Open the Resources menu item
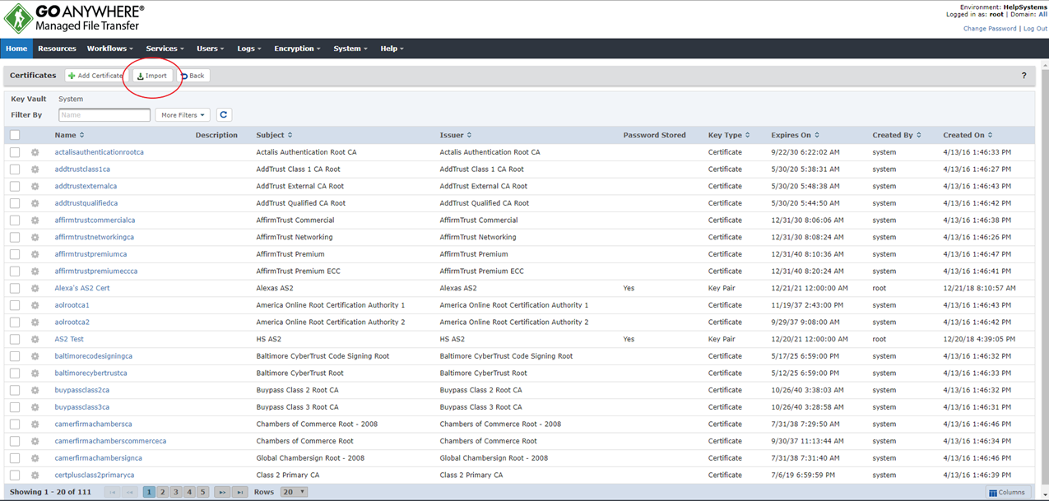 (x=57, y=49)
